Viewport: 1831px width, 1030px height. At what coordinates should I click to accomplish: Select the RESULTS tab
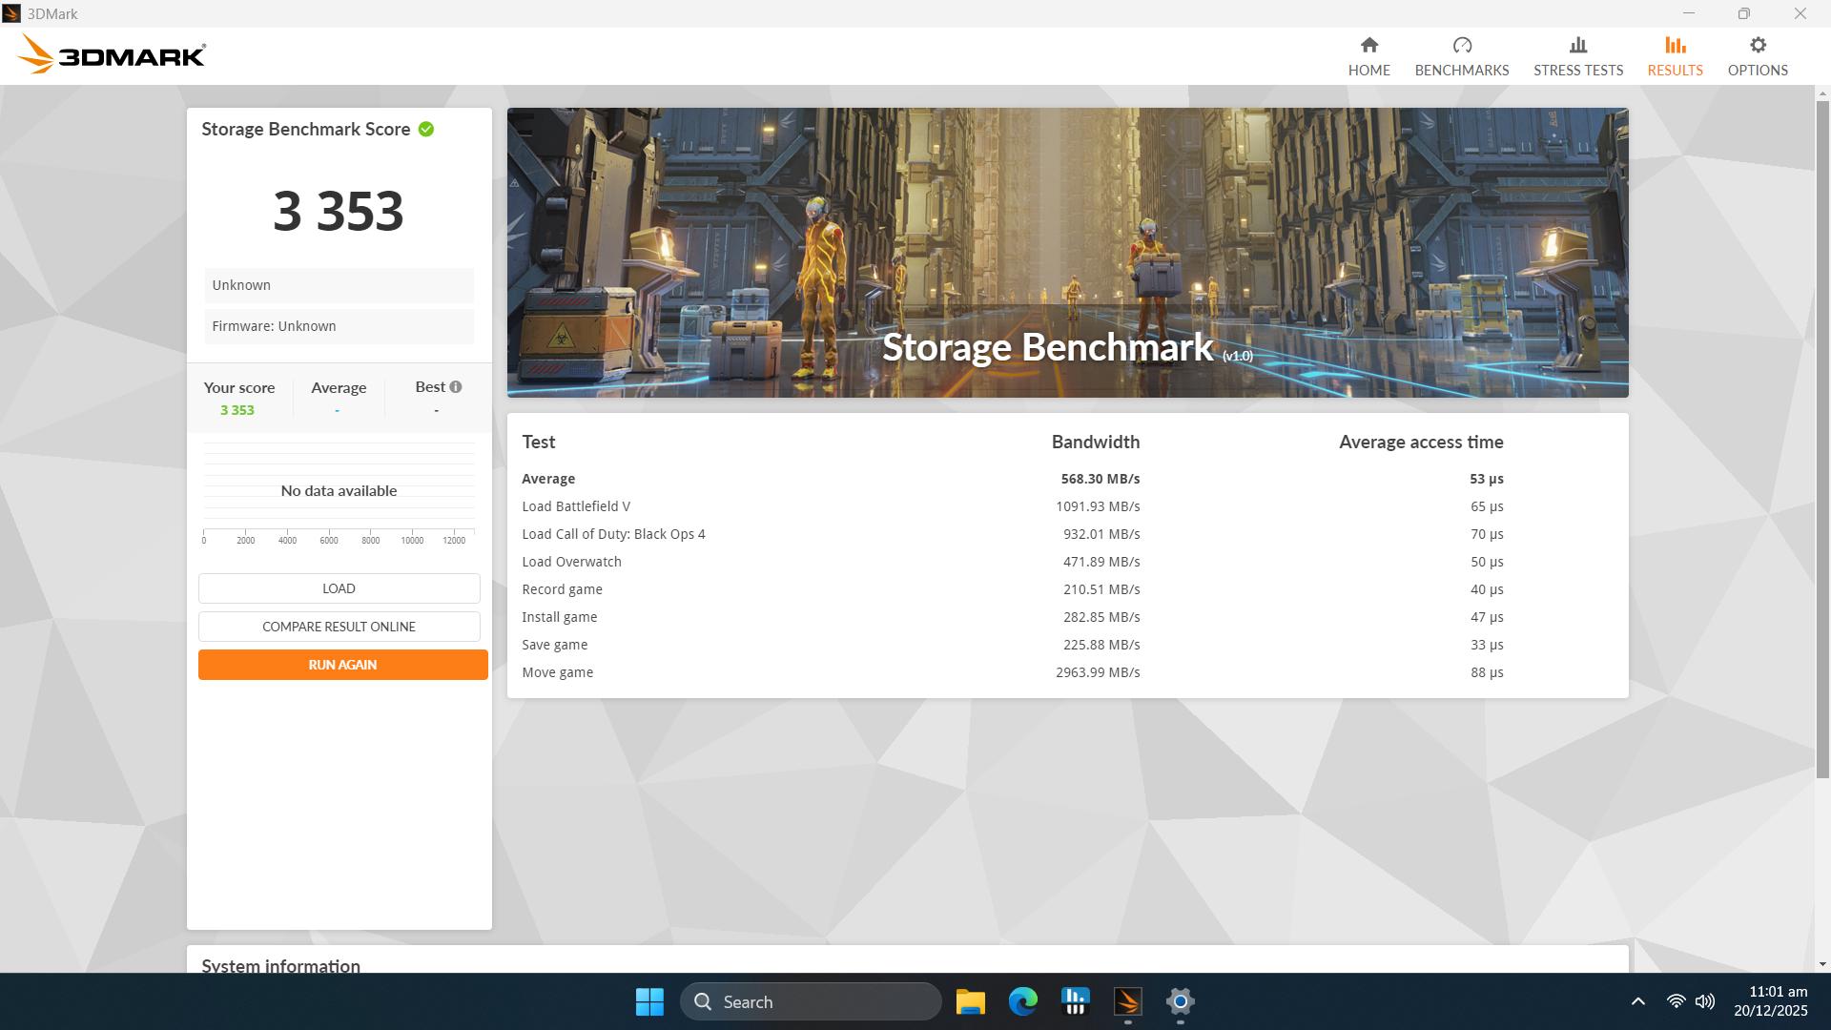(1675, 56)
